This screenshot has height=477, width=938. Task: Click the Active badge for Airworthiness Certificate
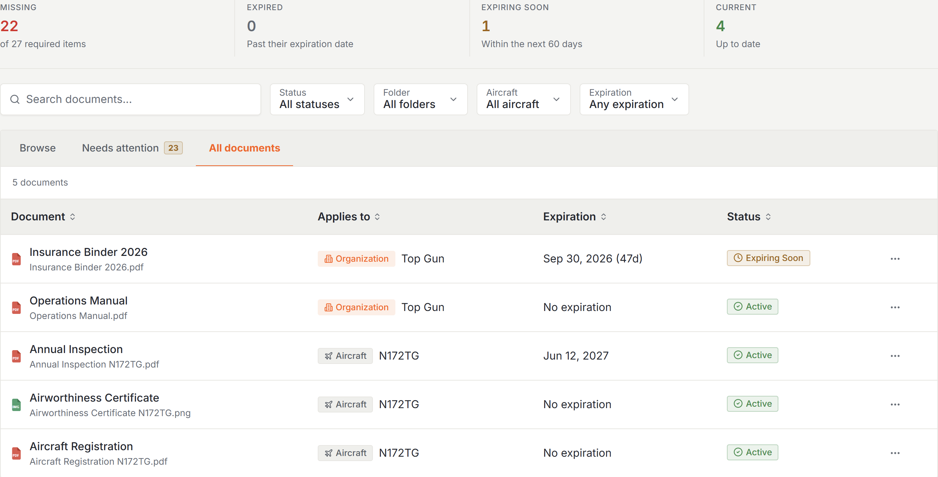point(752,404)
